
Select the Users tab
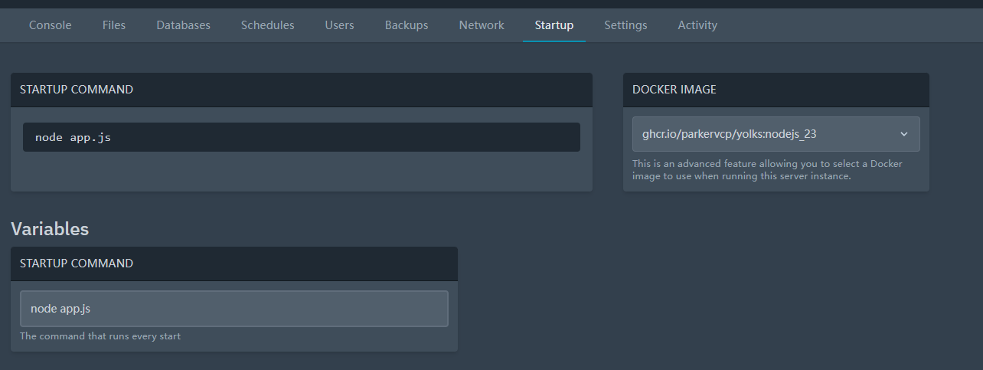339,25
